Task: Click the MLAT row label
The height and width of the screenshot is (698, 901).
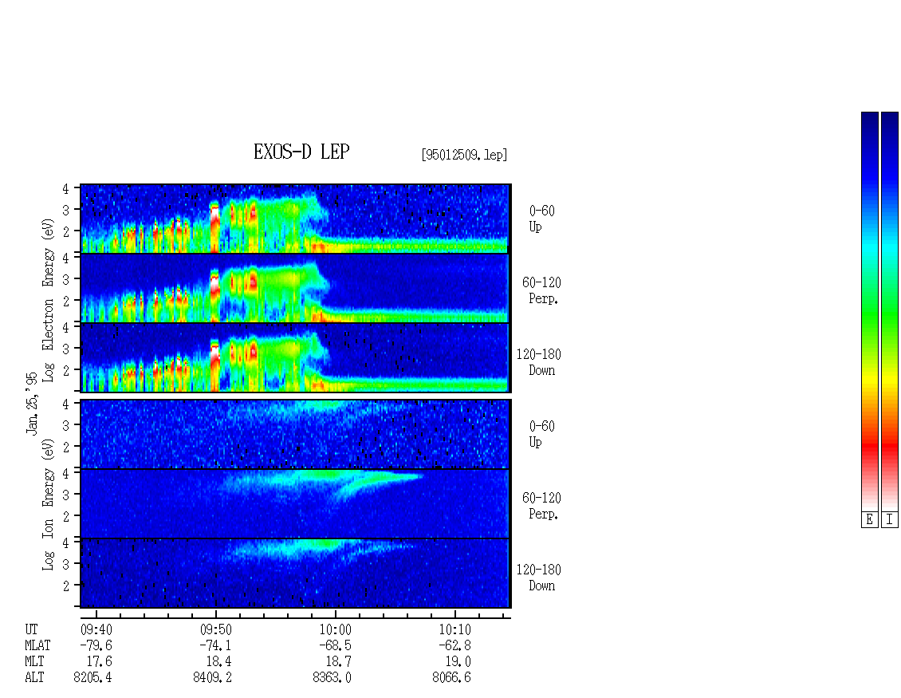Action: click(37, 645)
